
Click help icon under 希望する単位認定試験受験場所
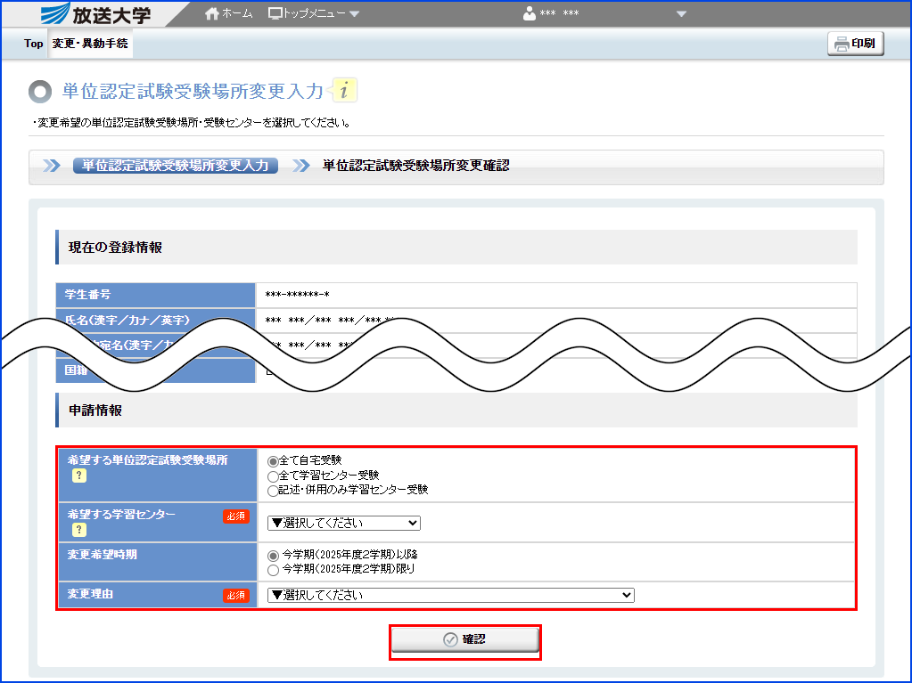click(78, 476)
